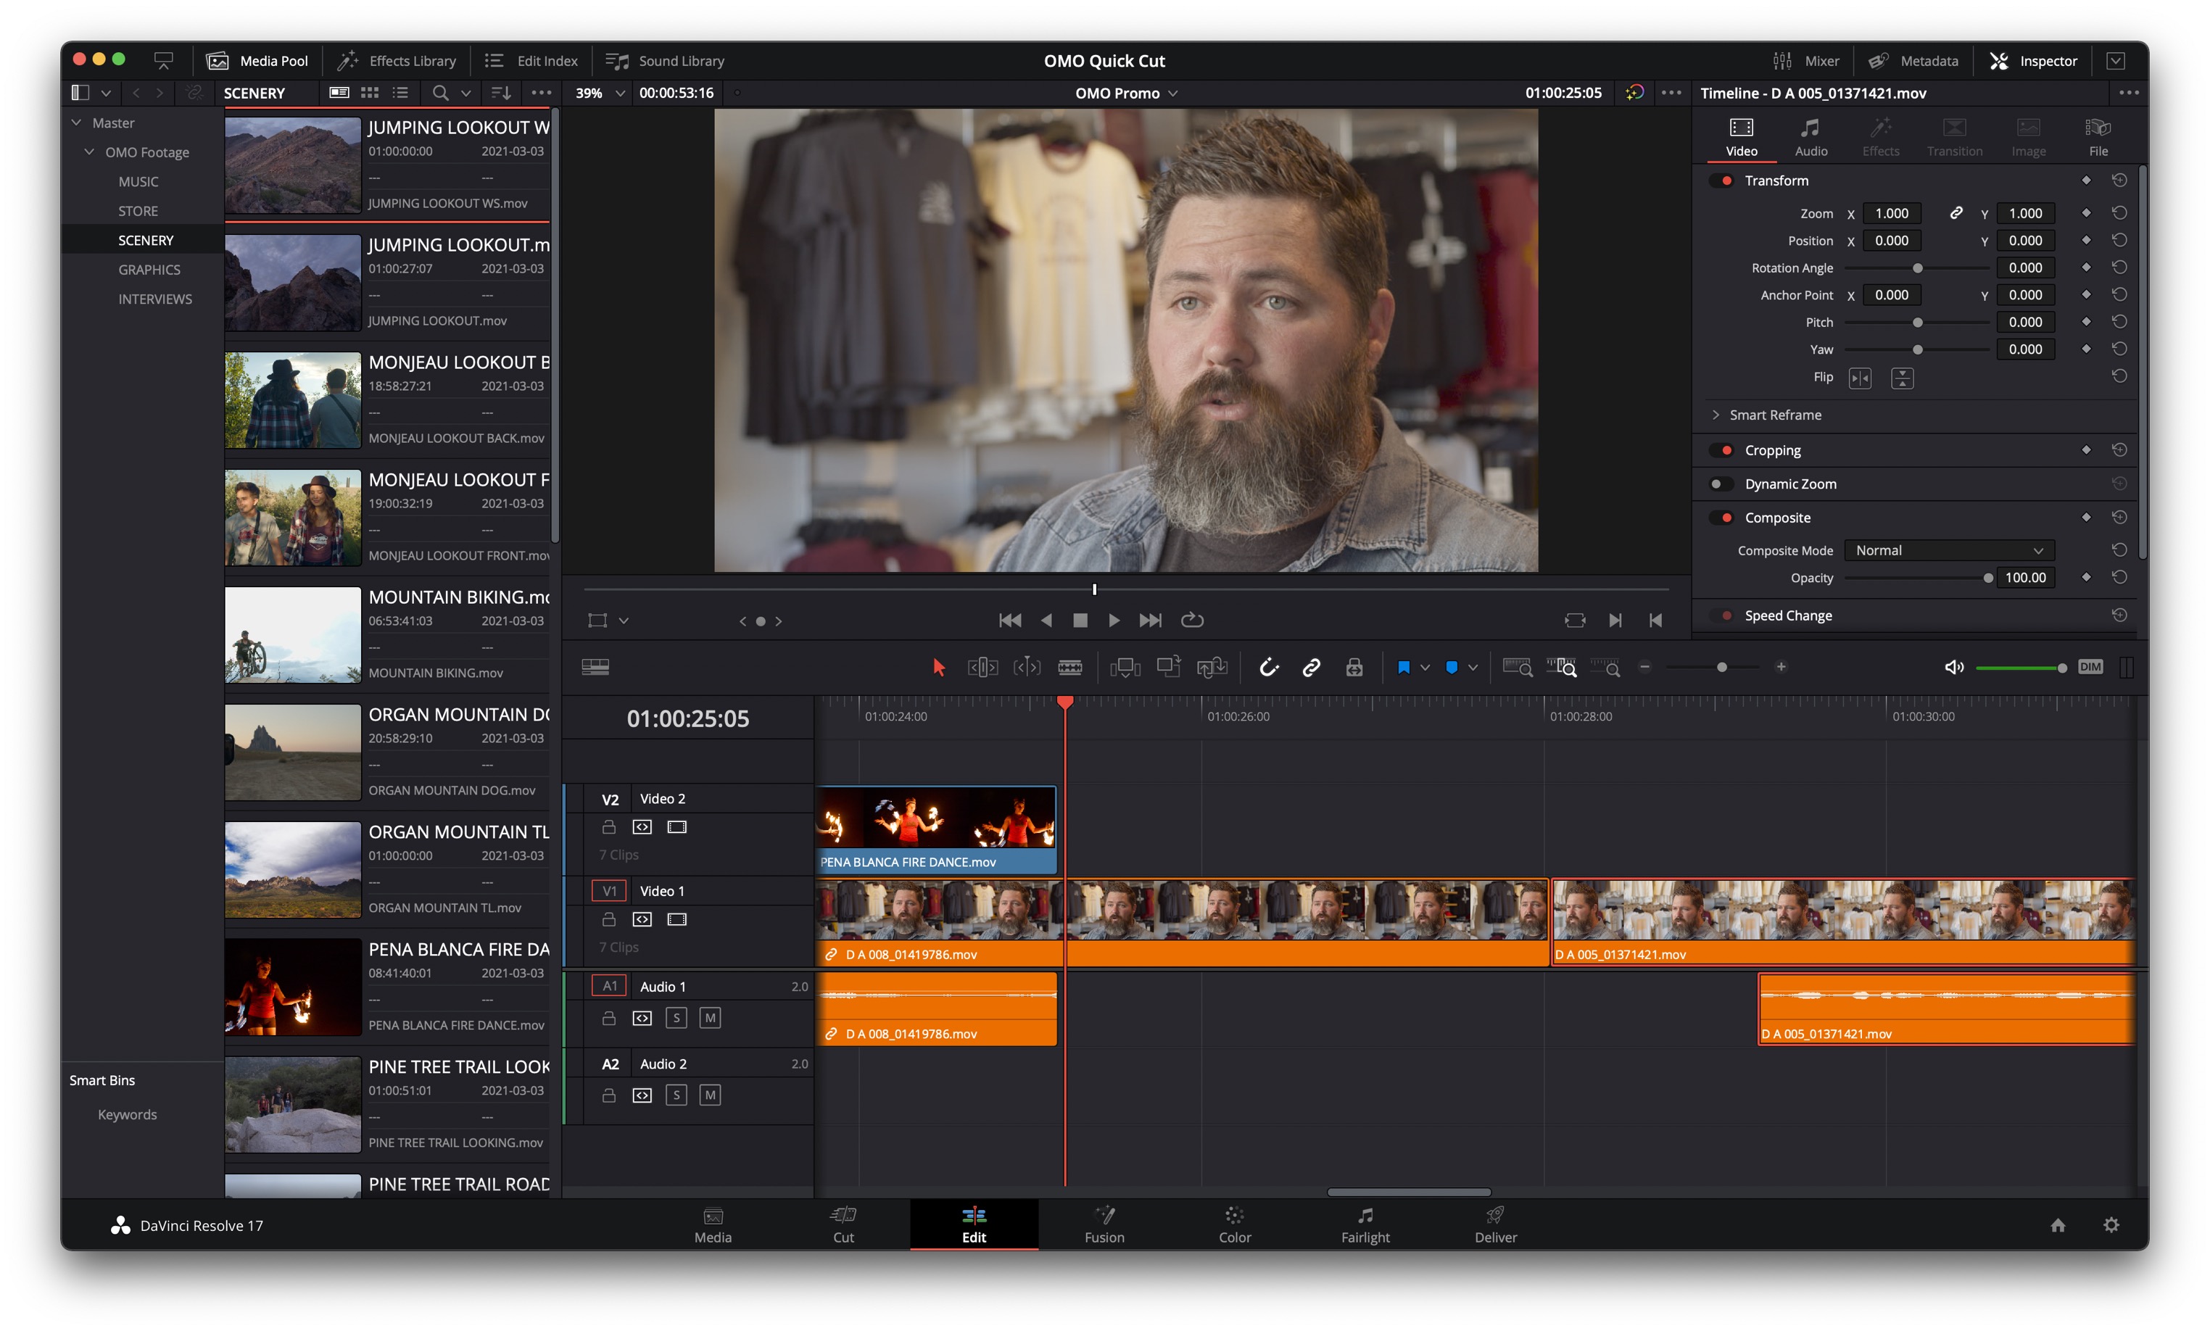Click the Full Extent Zoom icon
Viewport: 2210px width, 1331px height.
click(x=1518, y=667)
